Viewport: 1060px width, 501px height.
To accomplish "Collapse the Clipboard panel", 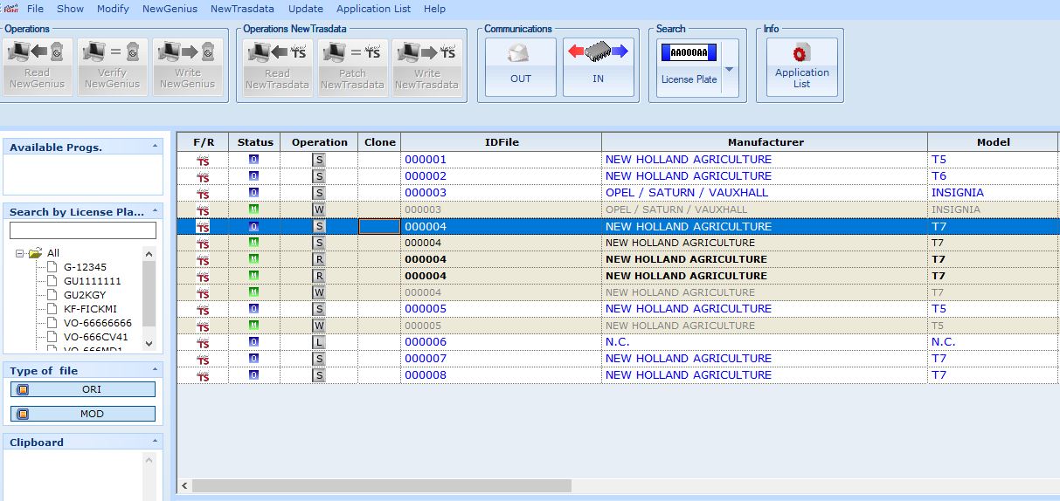I will (155, 443).
